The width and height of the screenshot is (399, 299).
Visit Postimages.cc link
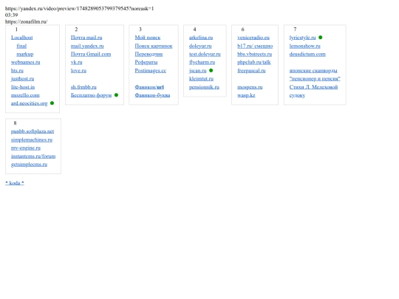pyautogui.click(x=151, y=71)
